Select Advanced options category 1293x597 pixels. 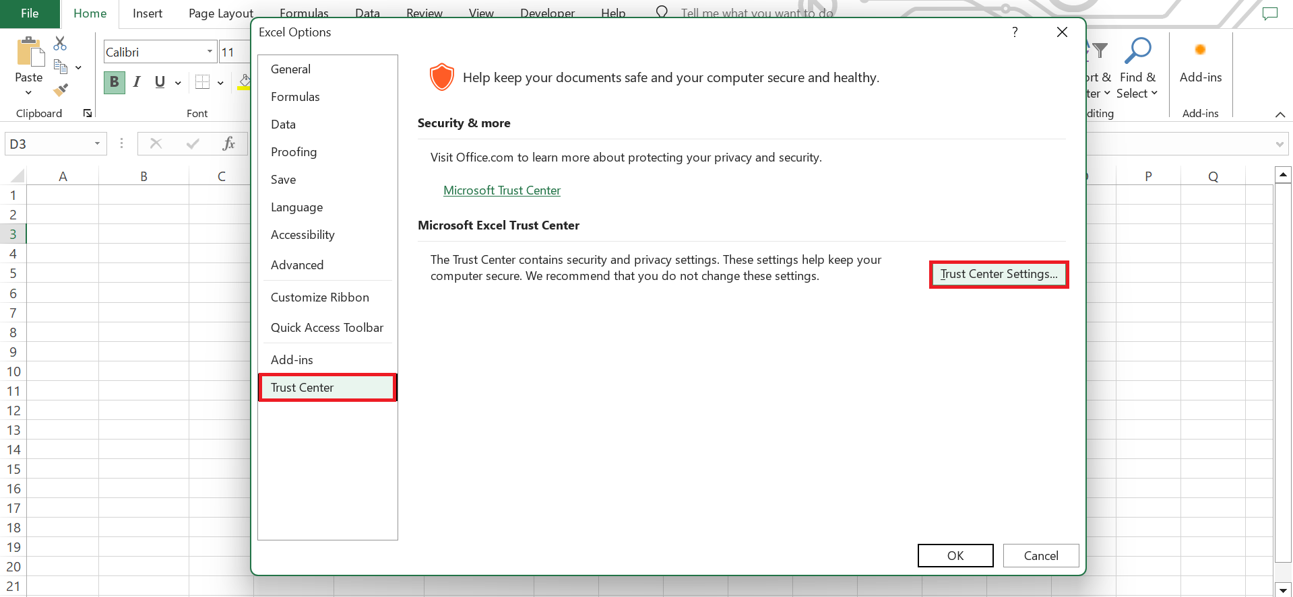327,265
